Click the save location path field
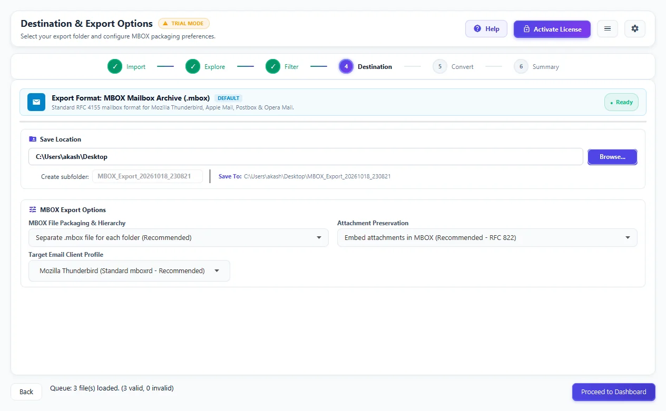 pos(306,157)
